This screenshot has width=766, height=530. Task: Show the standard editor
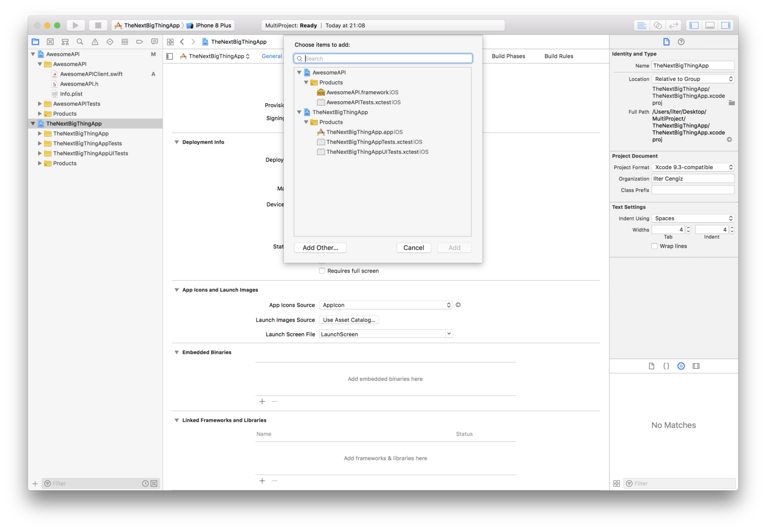(642, 25)
